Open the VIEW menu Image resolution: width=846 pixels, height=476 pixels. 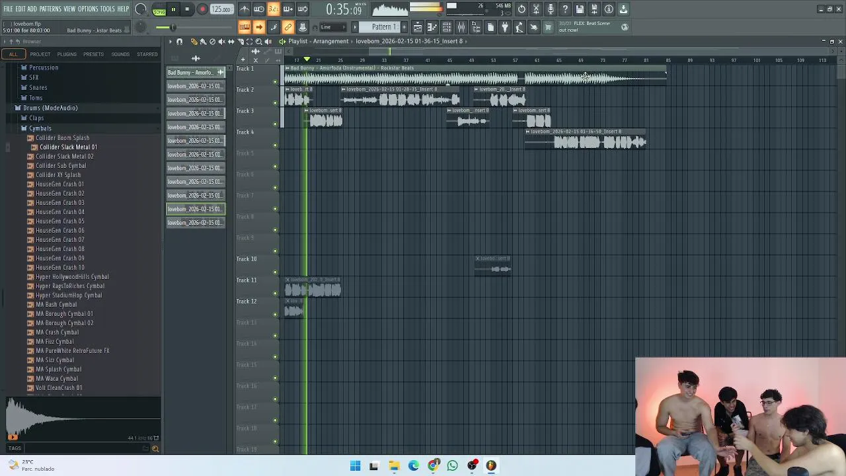tap(69, 9)
